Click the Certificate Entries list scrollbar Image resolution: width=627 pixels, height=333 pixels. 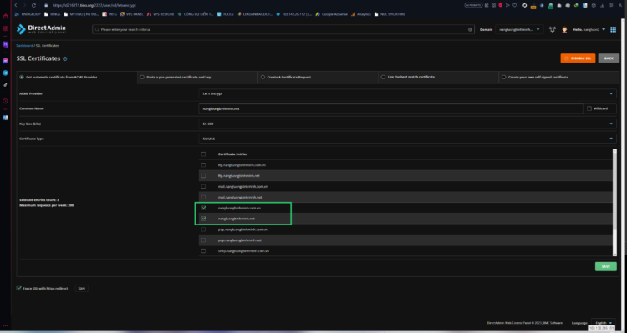(x=614, y=203)
